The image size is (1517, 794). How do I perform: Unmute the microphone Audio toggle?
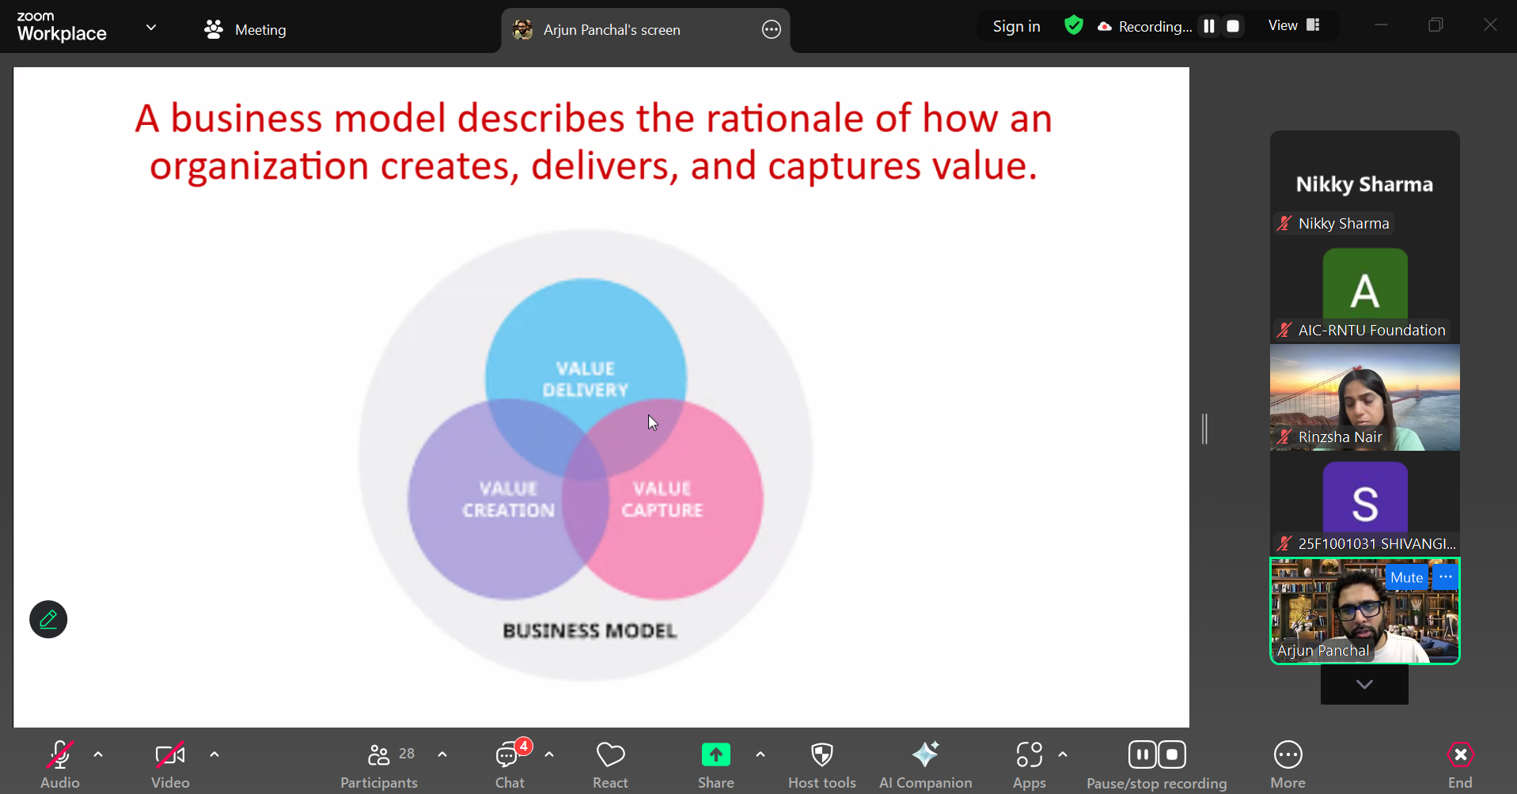(60, 756)
